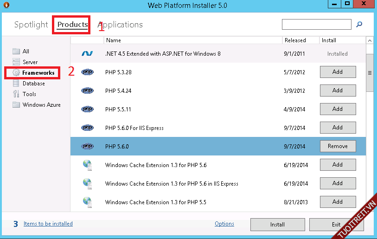This screenshot has width=377, height=239.
Task: Open the Items to be installed link
Action: (x=48, y=224)
